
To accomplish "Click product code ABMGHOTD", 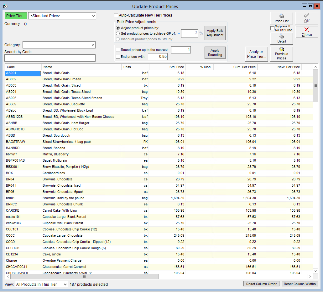I will click(15, 129).
